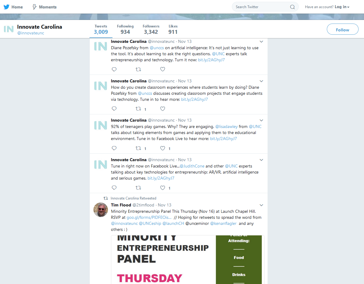Retweet the classroom experiences tweet
Screen dimensions: 364x284
click(x=138, y=109)
